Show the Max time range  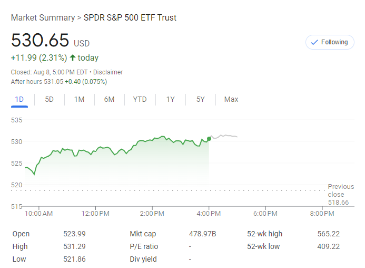(231, 99)
